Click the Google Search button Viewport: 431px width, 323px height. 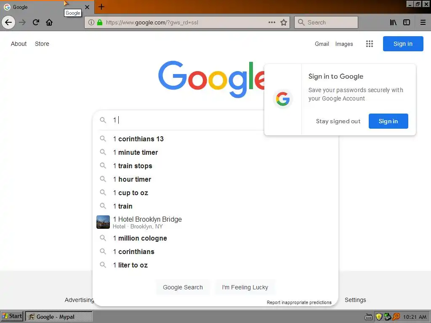click(183, 287)
